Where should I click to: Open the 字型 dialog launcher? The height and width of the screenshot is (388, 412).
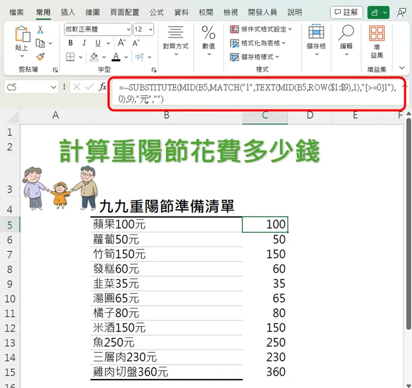pyautogui.click(x=154, y=70)
